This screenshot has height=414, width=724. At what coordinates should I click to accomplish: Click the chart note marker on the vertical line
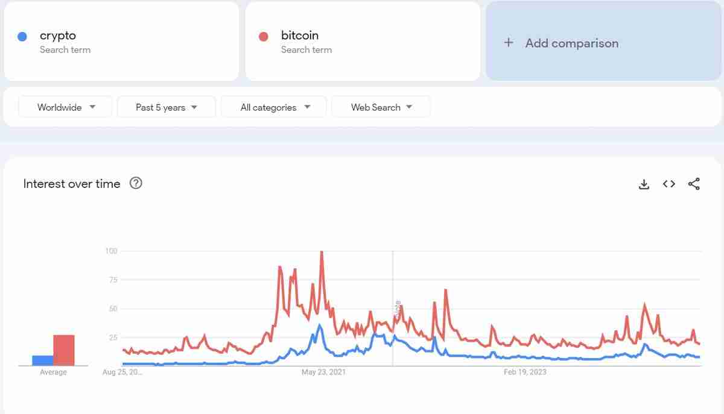[x=397, y=309]
